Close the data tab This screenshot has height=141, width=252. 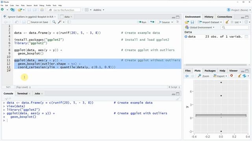click(x=71, y=16)
